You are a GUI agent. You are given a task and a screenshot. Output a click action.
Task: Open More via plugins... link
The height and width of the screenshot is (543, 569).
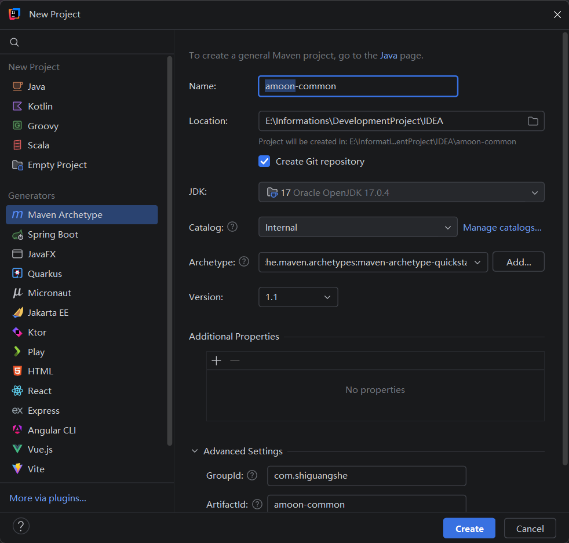coord(48,498)
